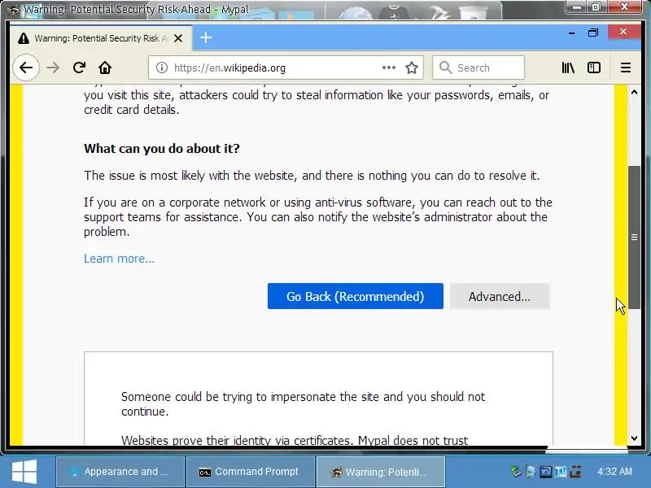Click the warning triangle tab icon

click(24, 38)
